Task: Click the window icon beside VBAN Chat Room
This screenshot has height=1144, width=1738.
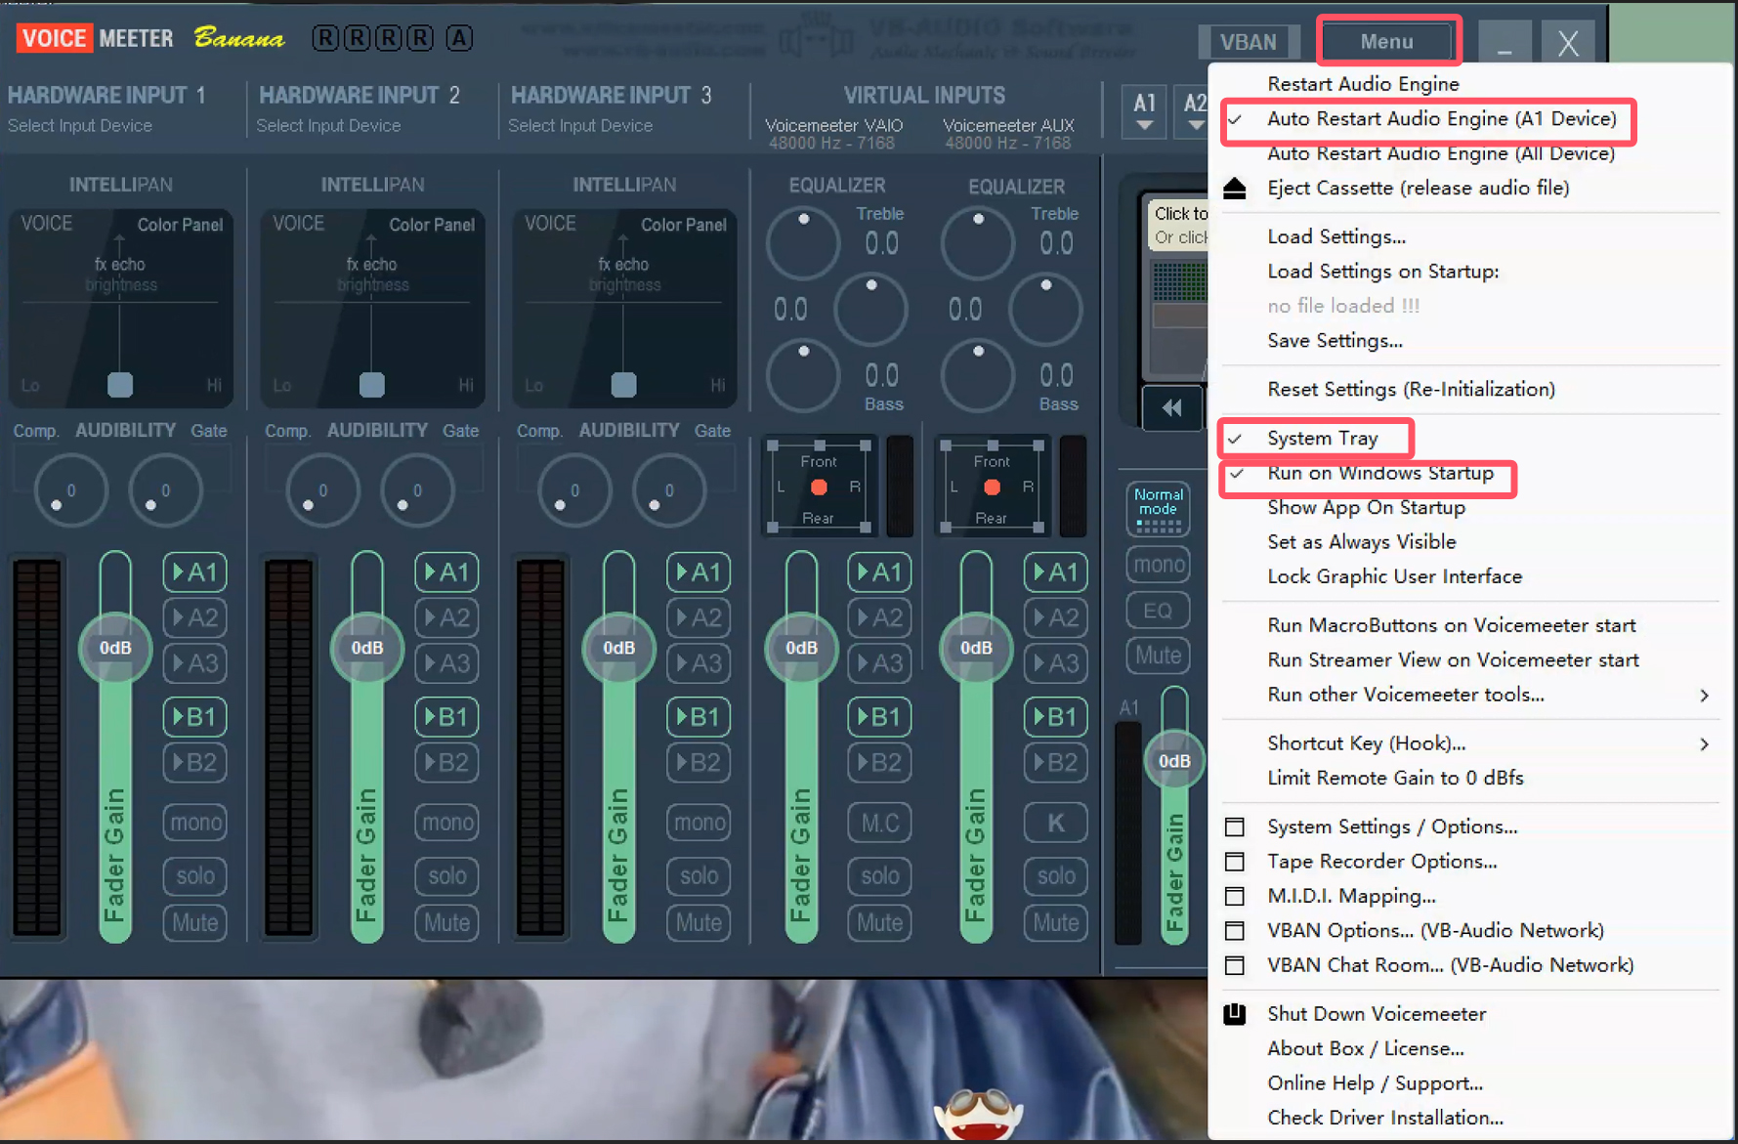Action: (1235, 966)
